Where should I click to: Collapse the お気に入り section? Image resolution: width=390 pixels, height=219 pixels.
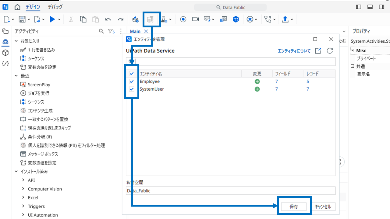point(16,41)
